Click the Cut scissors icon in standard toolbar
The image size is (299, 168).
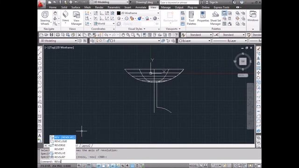tap(79, 35)
